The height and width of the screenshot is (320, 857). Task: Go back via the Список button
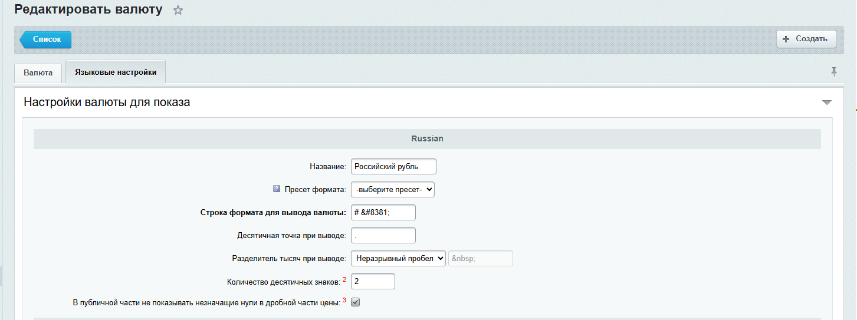[x=46, y=39]
